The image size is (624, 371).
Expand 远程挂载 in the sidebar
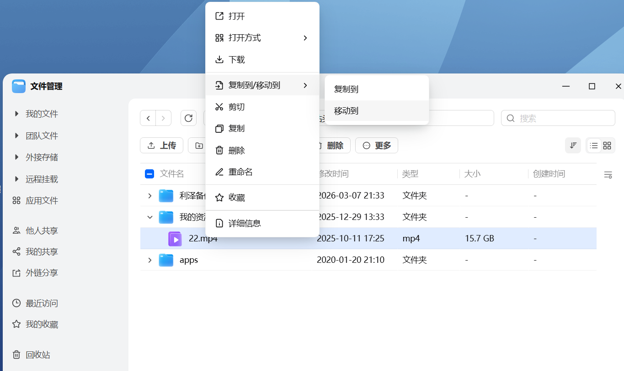(x=17, y=179)
